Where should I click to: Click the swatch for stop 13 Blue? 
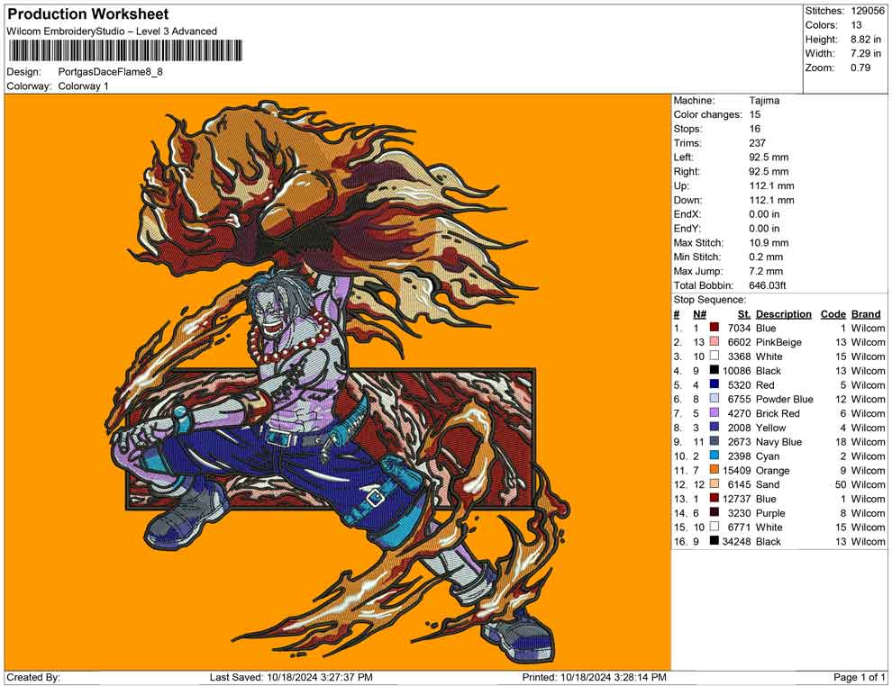point(714,498)
